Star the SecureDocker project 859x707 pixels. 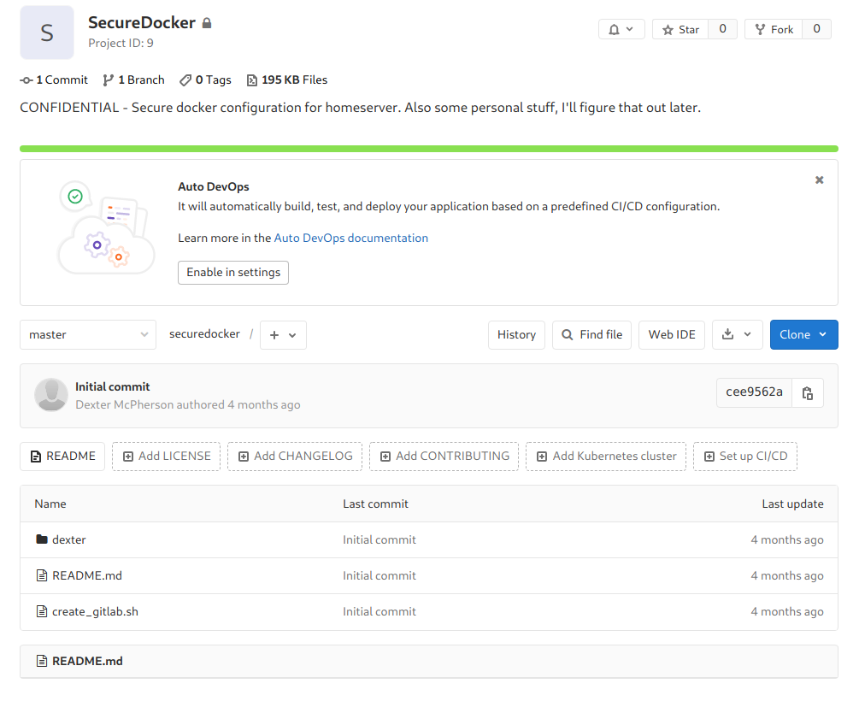tap(680, 30)
